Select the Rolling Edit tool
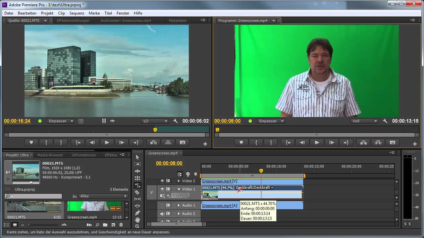The width and height of the screenshot is (424, 238). point(137,178)
